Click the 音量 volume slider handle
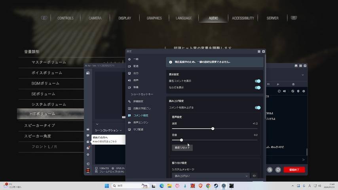 (182, 140)
